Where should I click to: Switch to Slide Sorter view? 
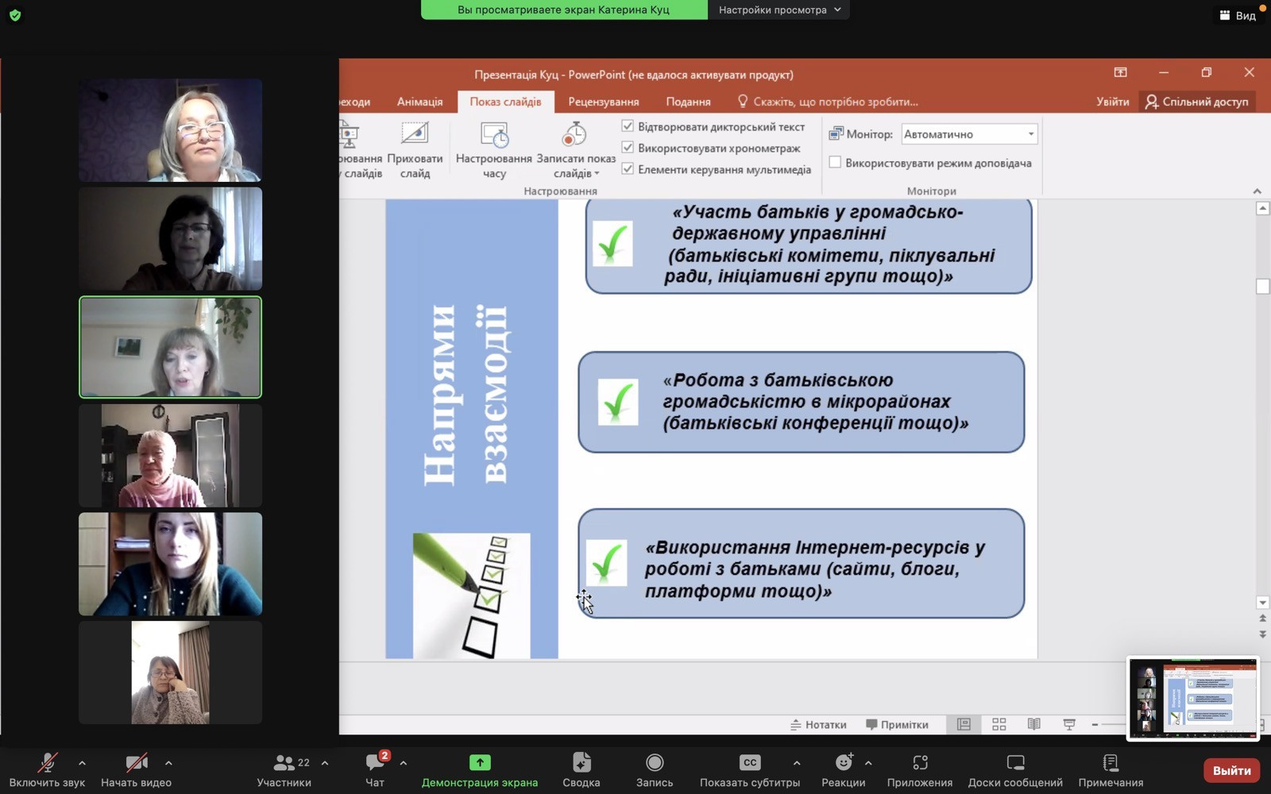[x=999, y=724]
